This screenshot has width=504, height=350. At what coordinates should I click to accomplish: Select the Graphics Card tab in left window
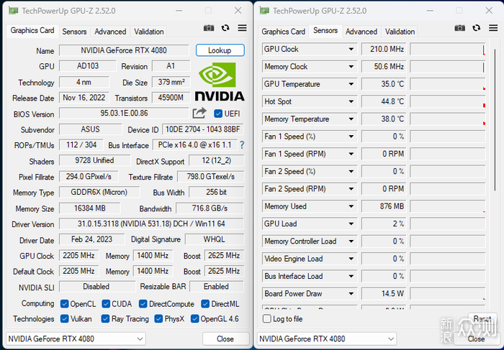(x=32, y=30)
